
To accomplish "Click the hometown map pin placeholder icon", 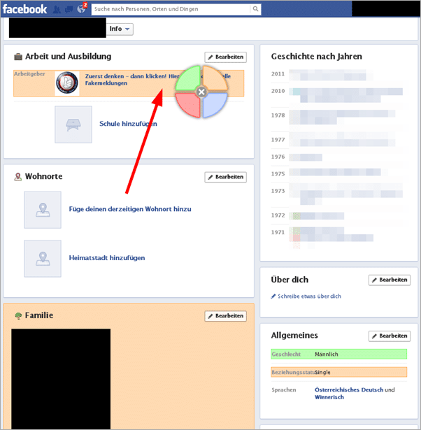I will click(43, 259).
